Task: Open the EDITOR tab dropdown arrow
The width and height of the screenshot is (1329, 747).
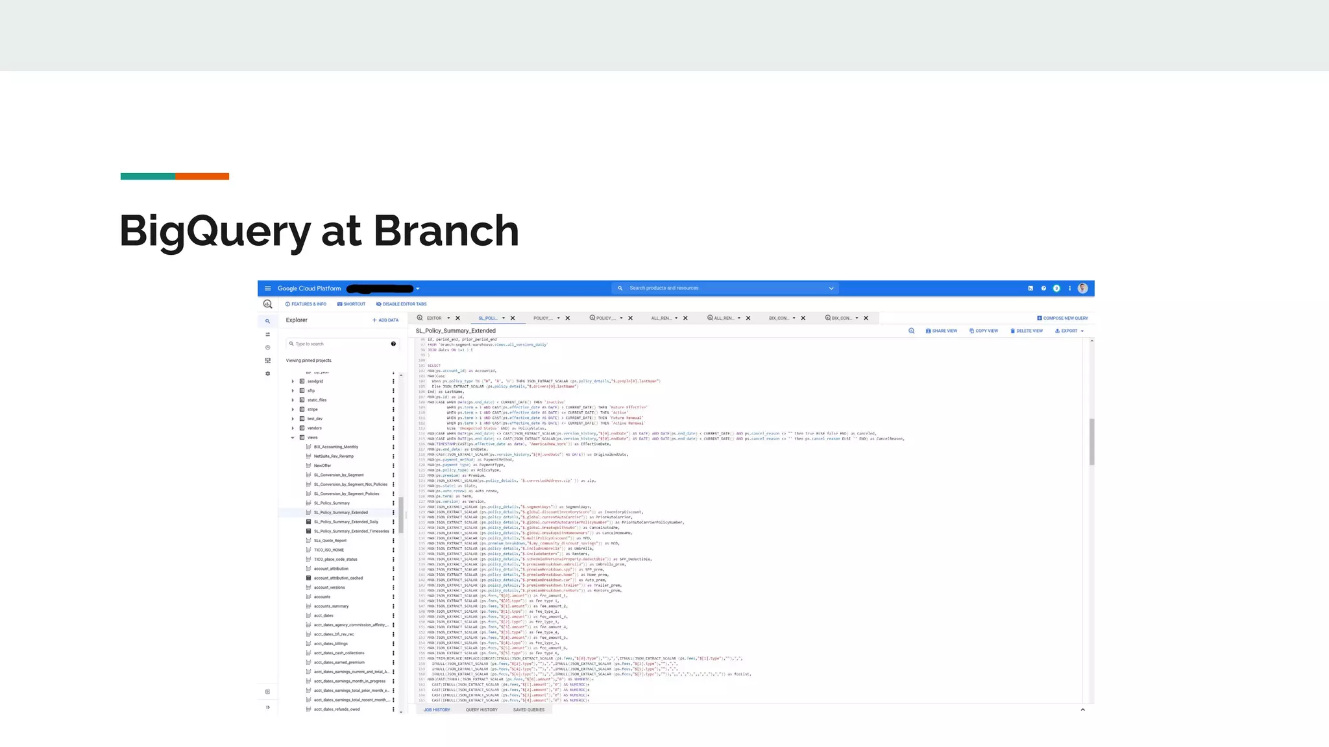Action: 448,318
